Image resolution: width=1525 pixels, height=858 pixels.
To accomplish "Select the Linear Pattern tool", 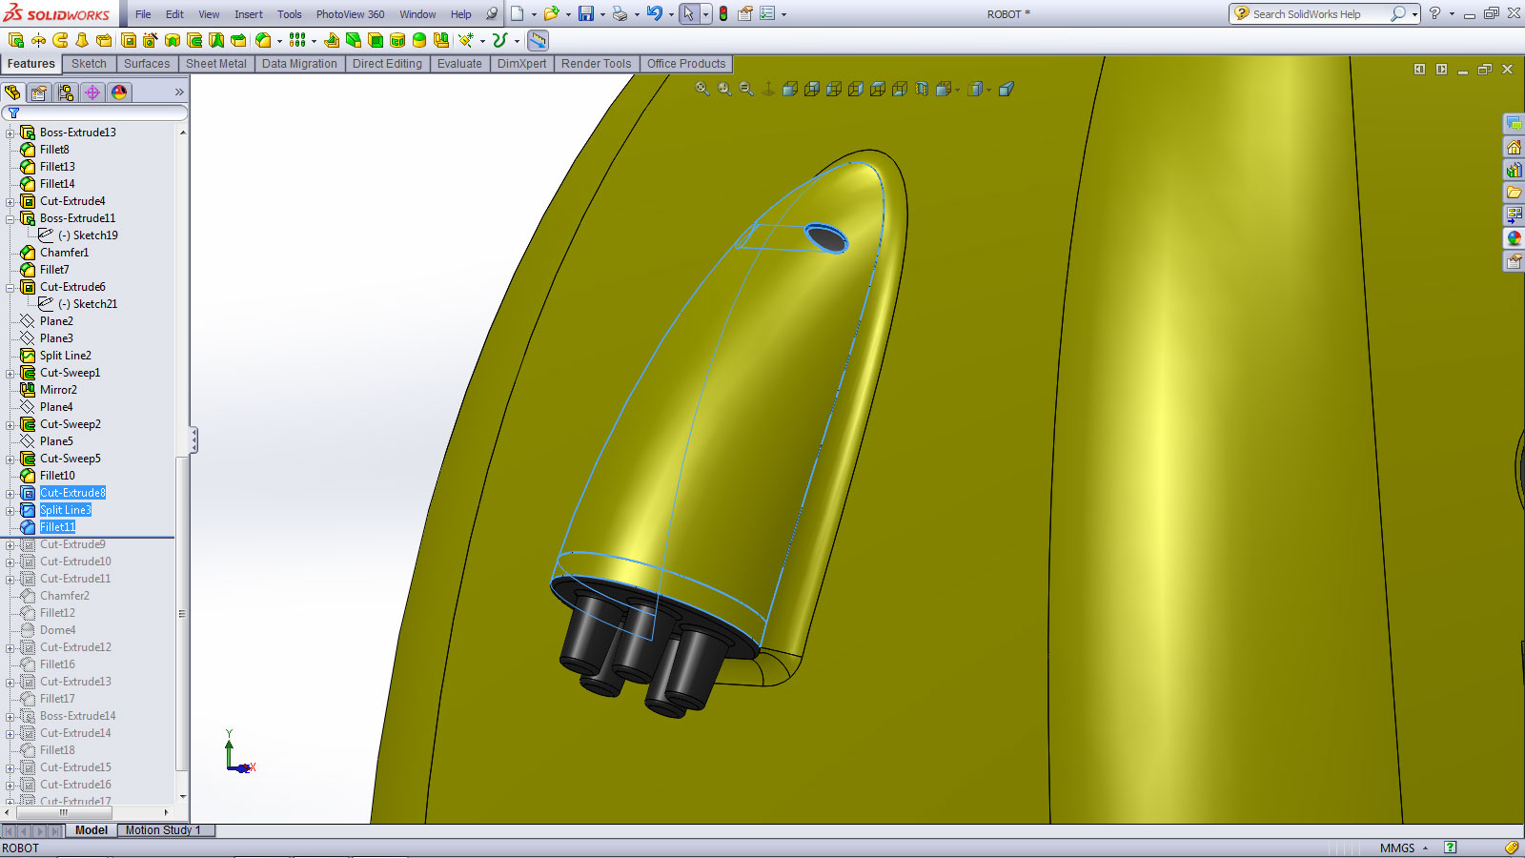I will (298, 40).
